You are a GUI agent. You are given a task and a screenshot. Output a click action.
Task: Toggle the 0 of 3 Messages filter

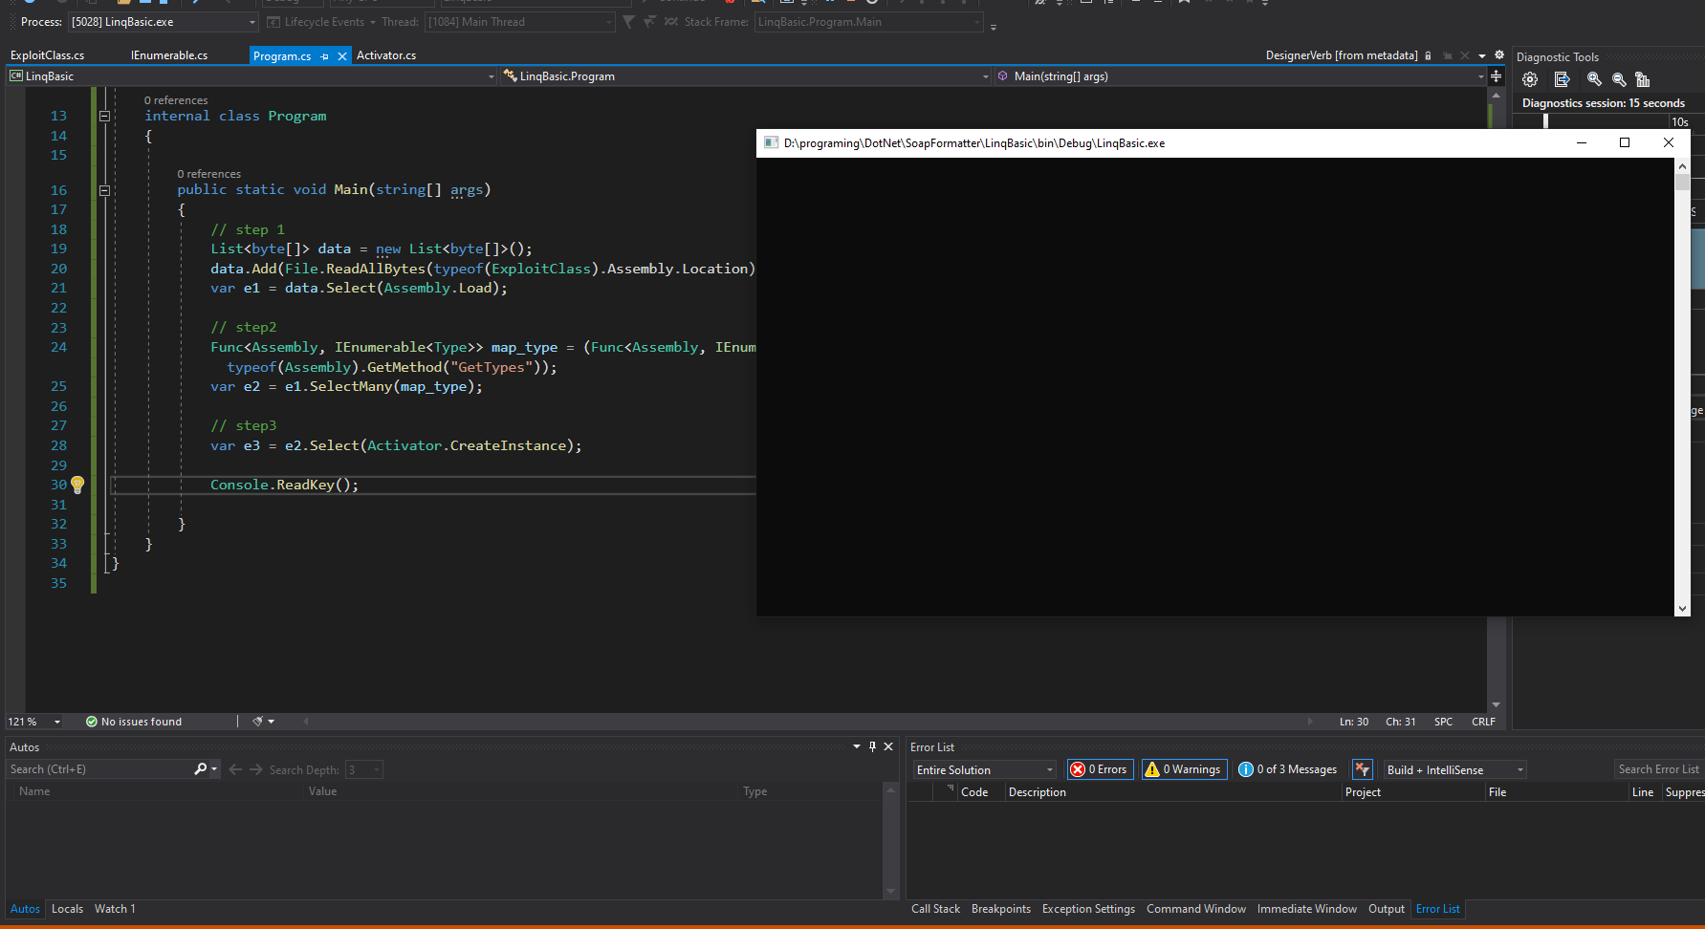pyautogui.click(x=1288, y=769)
